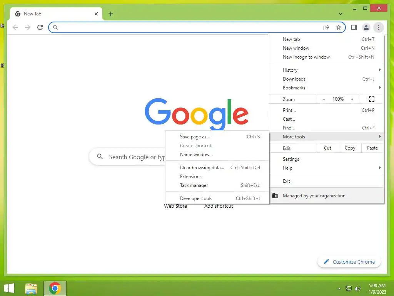The image size is (394, 296).
Task: Show hidden tray icons arrow
Action: (x=339, y=289)
